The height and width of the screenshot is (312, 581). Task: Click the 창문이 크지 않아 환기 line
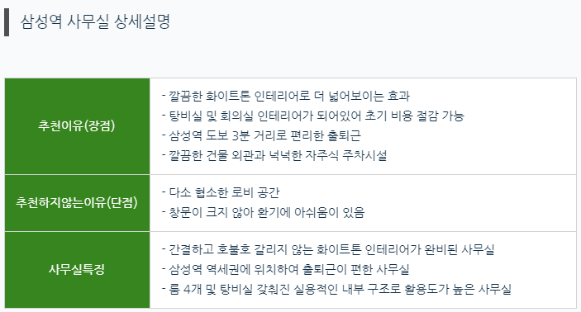(x=263, y=212)
